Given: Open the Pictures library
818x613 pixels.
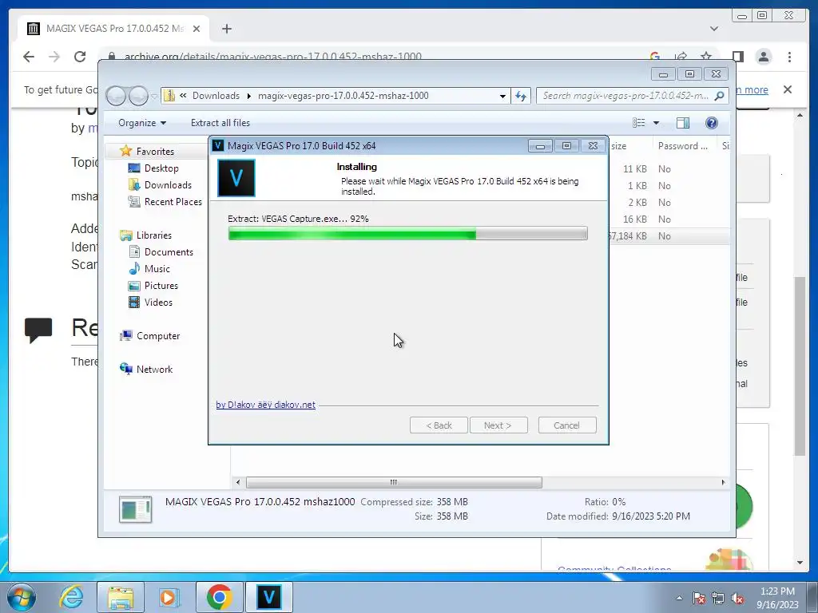Looking at the screenshot, I should click(161, 286).
